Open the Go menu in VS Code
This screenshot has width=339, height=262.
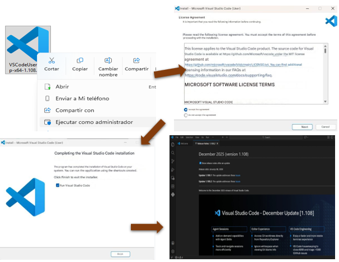click(203, 137)
